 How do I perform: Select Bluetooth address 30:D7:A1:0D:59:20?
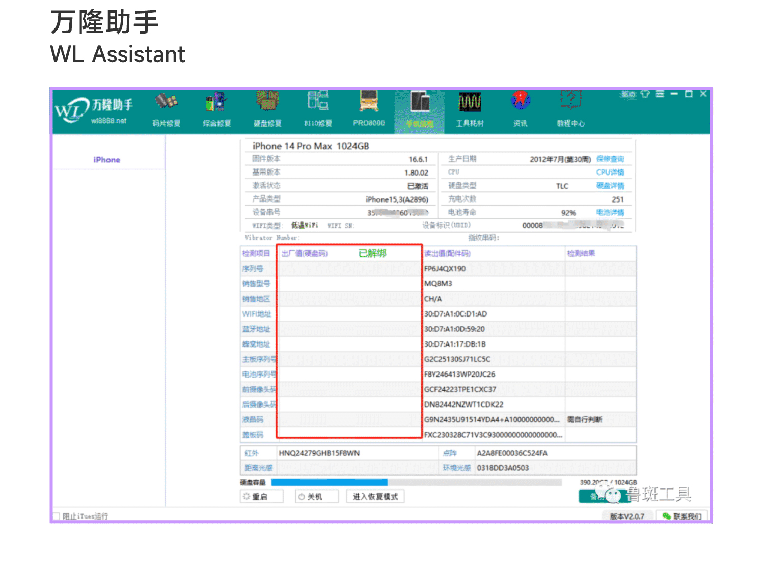pyautogui.click(x=454, y=329)
